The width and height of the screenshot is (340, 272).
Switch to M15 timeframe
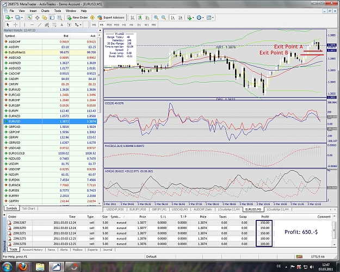point(109,24)
